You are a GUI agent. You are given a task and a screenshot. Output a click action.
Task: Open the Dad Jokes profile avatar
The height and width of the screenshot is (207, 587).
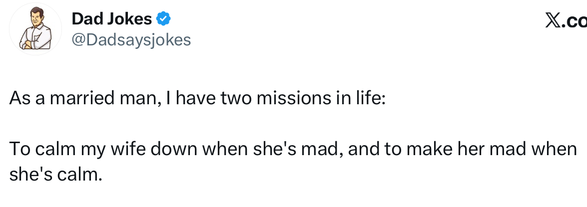point(35,29)
